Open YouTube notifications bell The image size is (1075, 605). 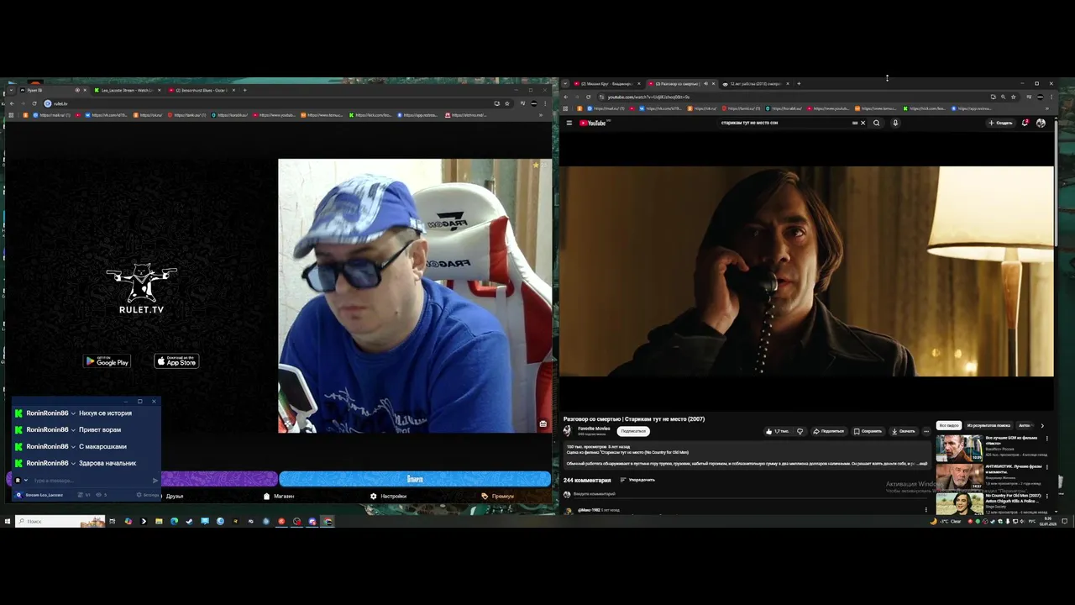[1025, 123]
